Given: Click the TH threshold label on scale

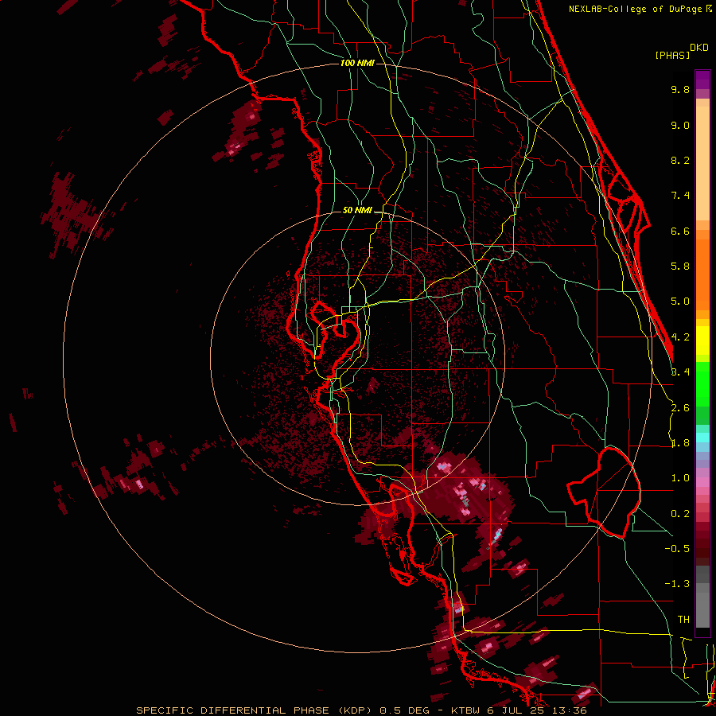Looking at the screenshot, I should point(683,619).
